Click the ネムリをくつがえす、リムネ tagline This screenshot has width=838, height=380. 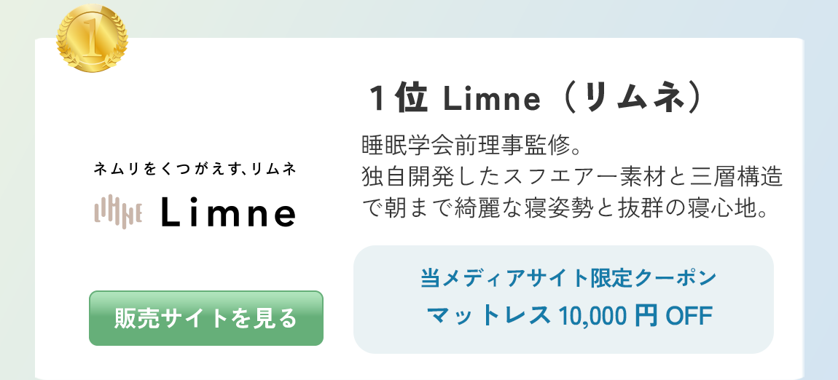point(195,170)
